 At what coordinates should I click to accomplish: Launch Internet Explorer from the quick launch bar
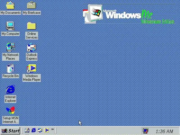33,130
